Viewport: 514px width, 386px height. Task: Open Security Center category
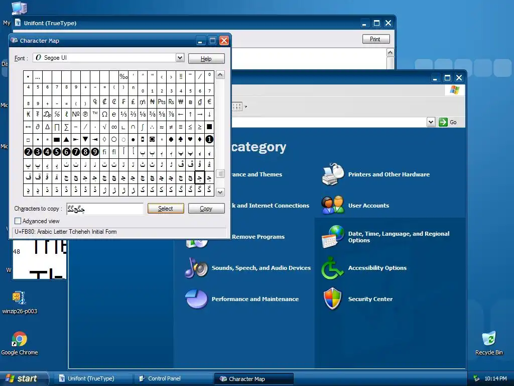click(370, 299)
